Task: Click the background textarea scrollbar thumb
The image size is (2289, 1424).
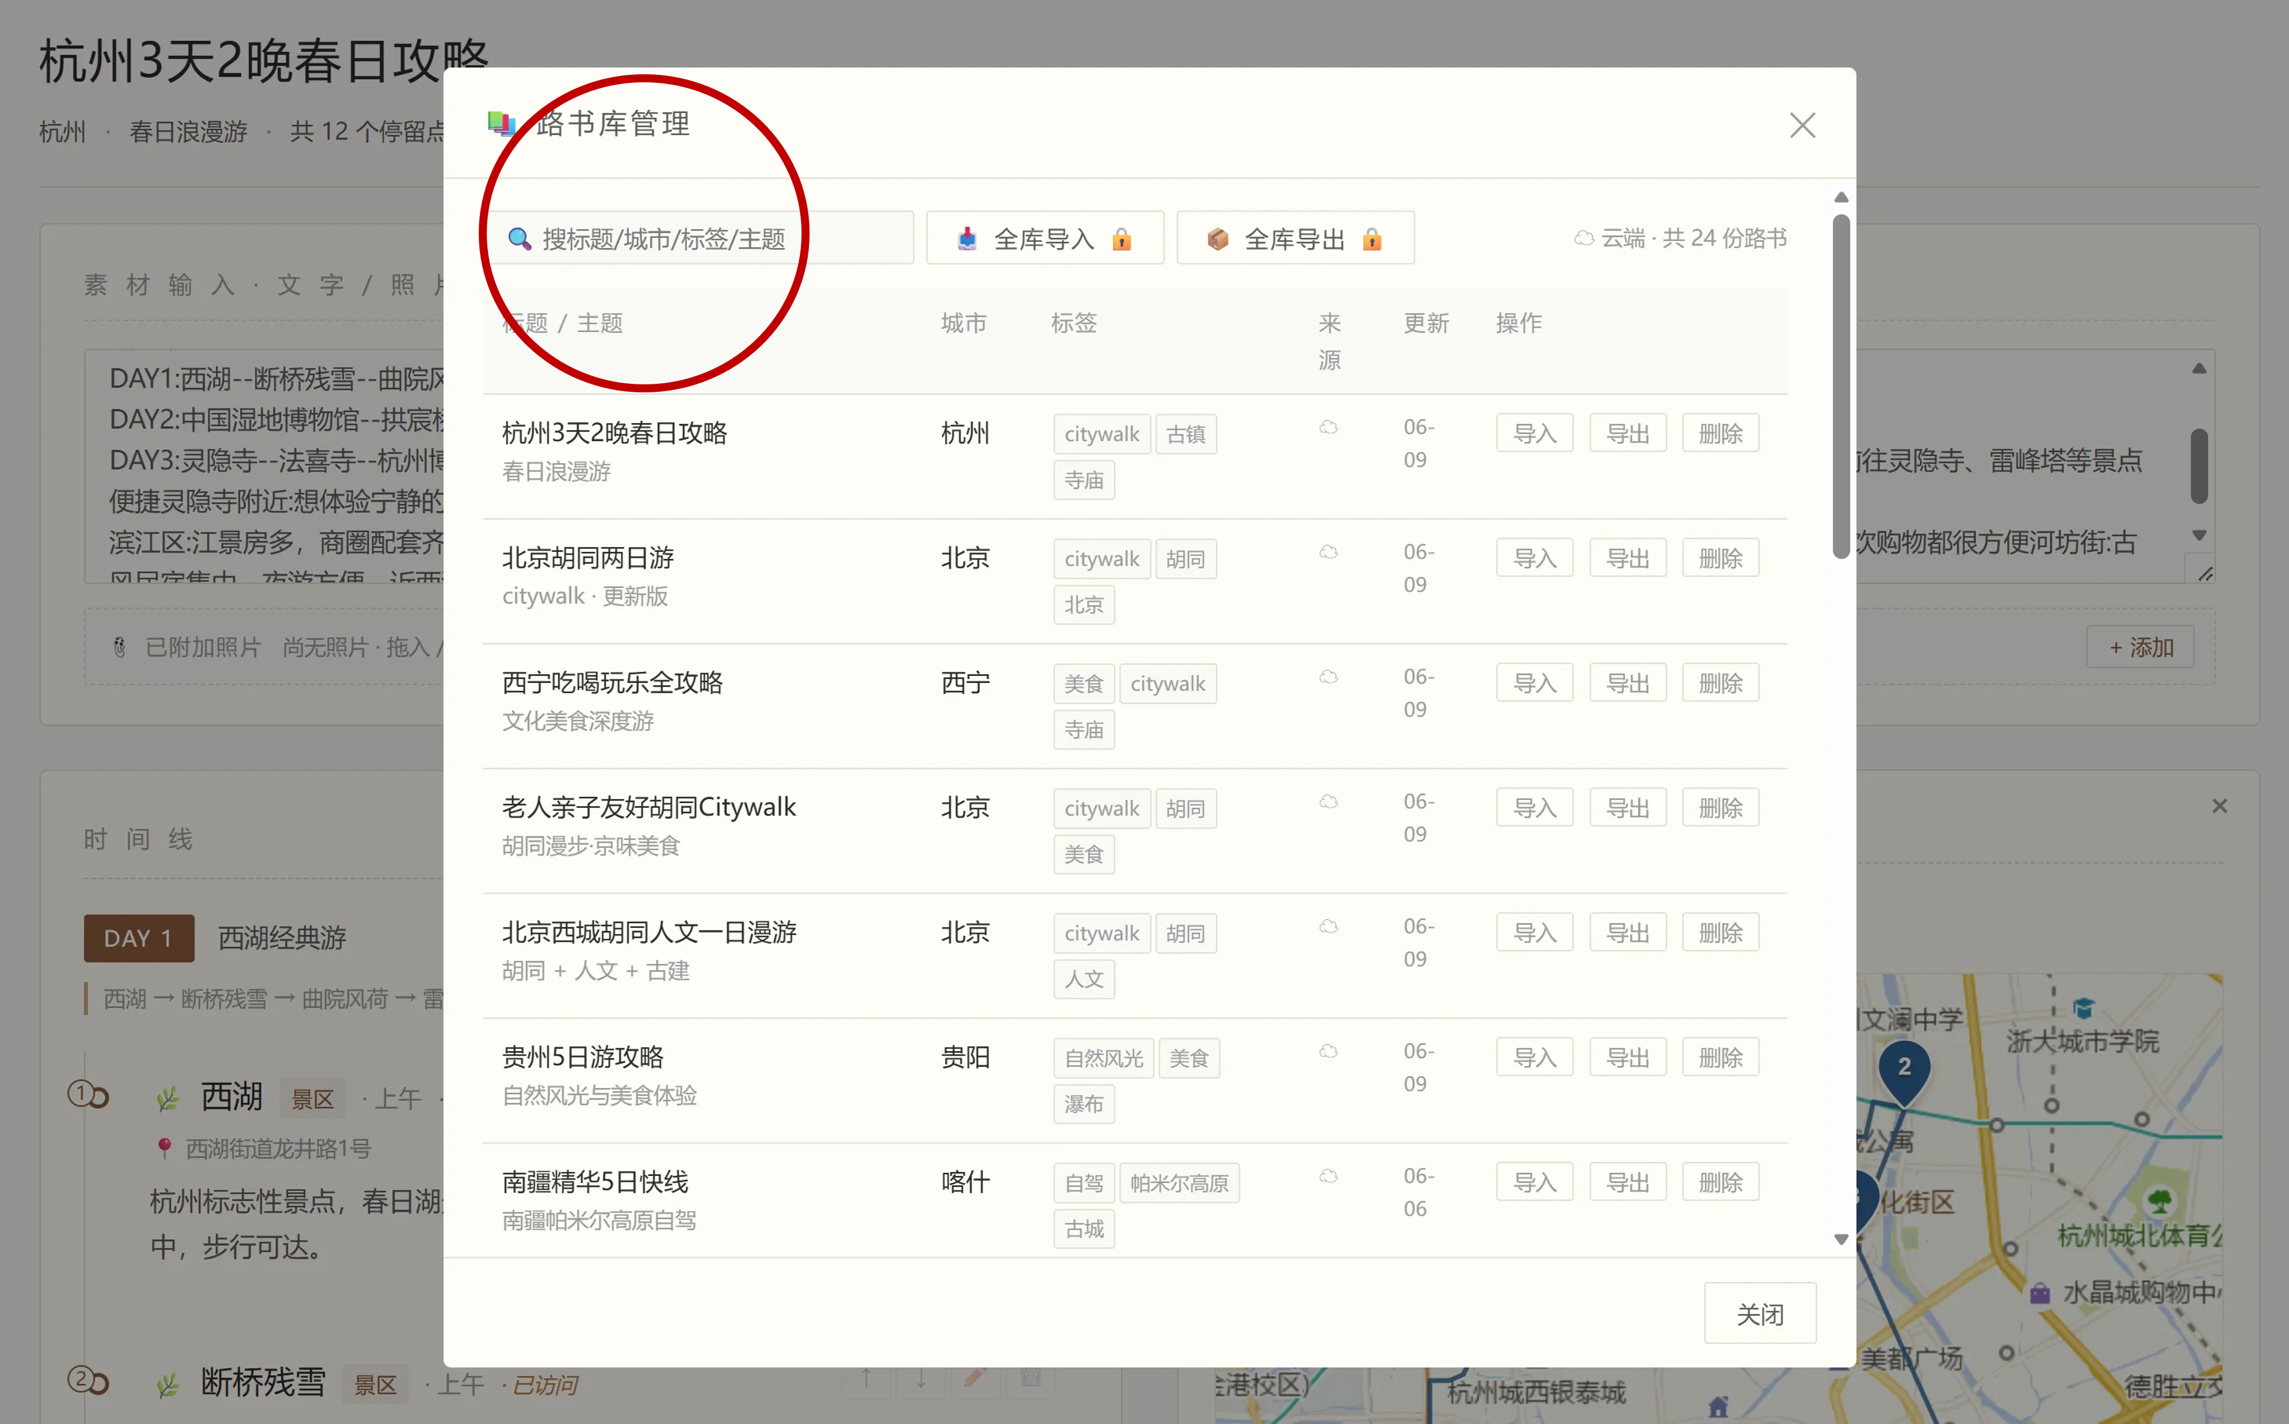Action: click(2199, 466)
